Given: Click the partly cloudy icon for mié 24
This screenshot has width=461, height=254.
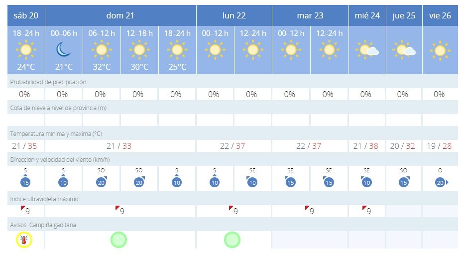Looking at the screenshot, I should click(x=367, y=50).
